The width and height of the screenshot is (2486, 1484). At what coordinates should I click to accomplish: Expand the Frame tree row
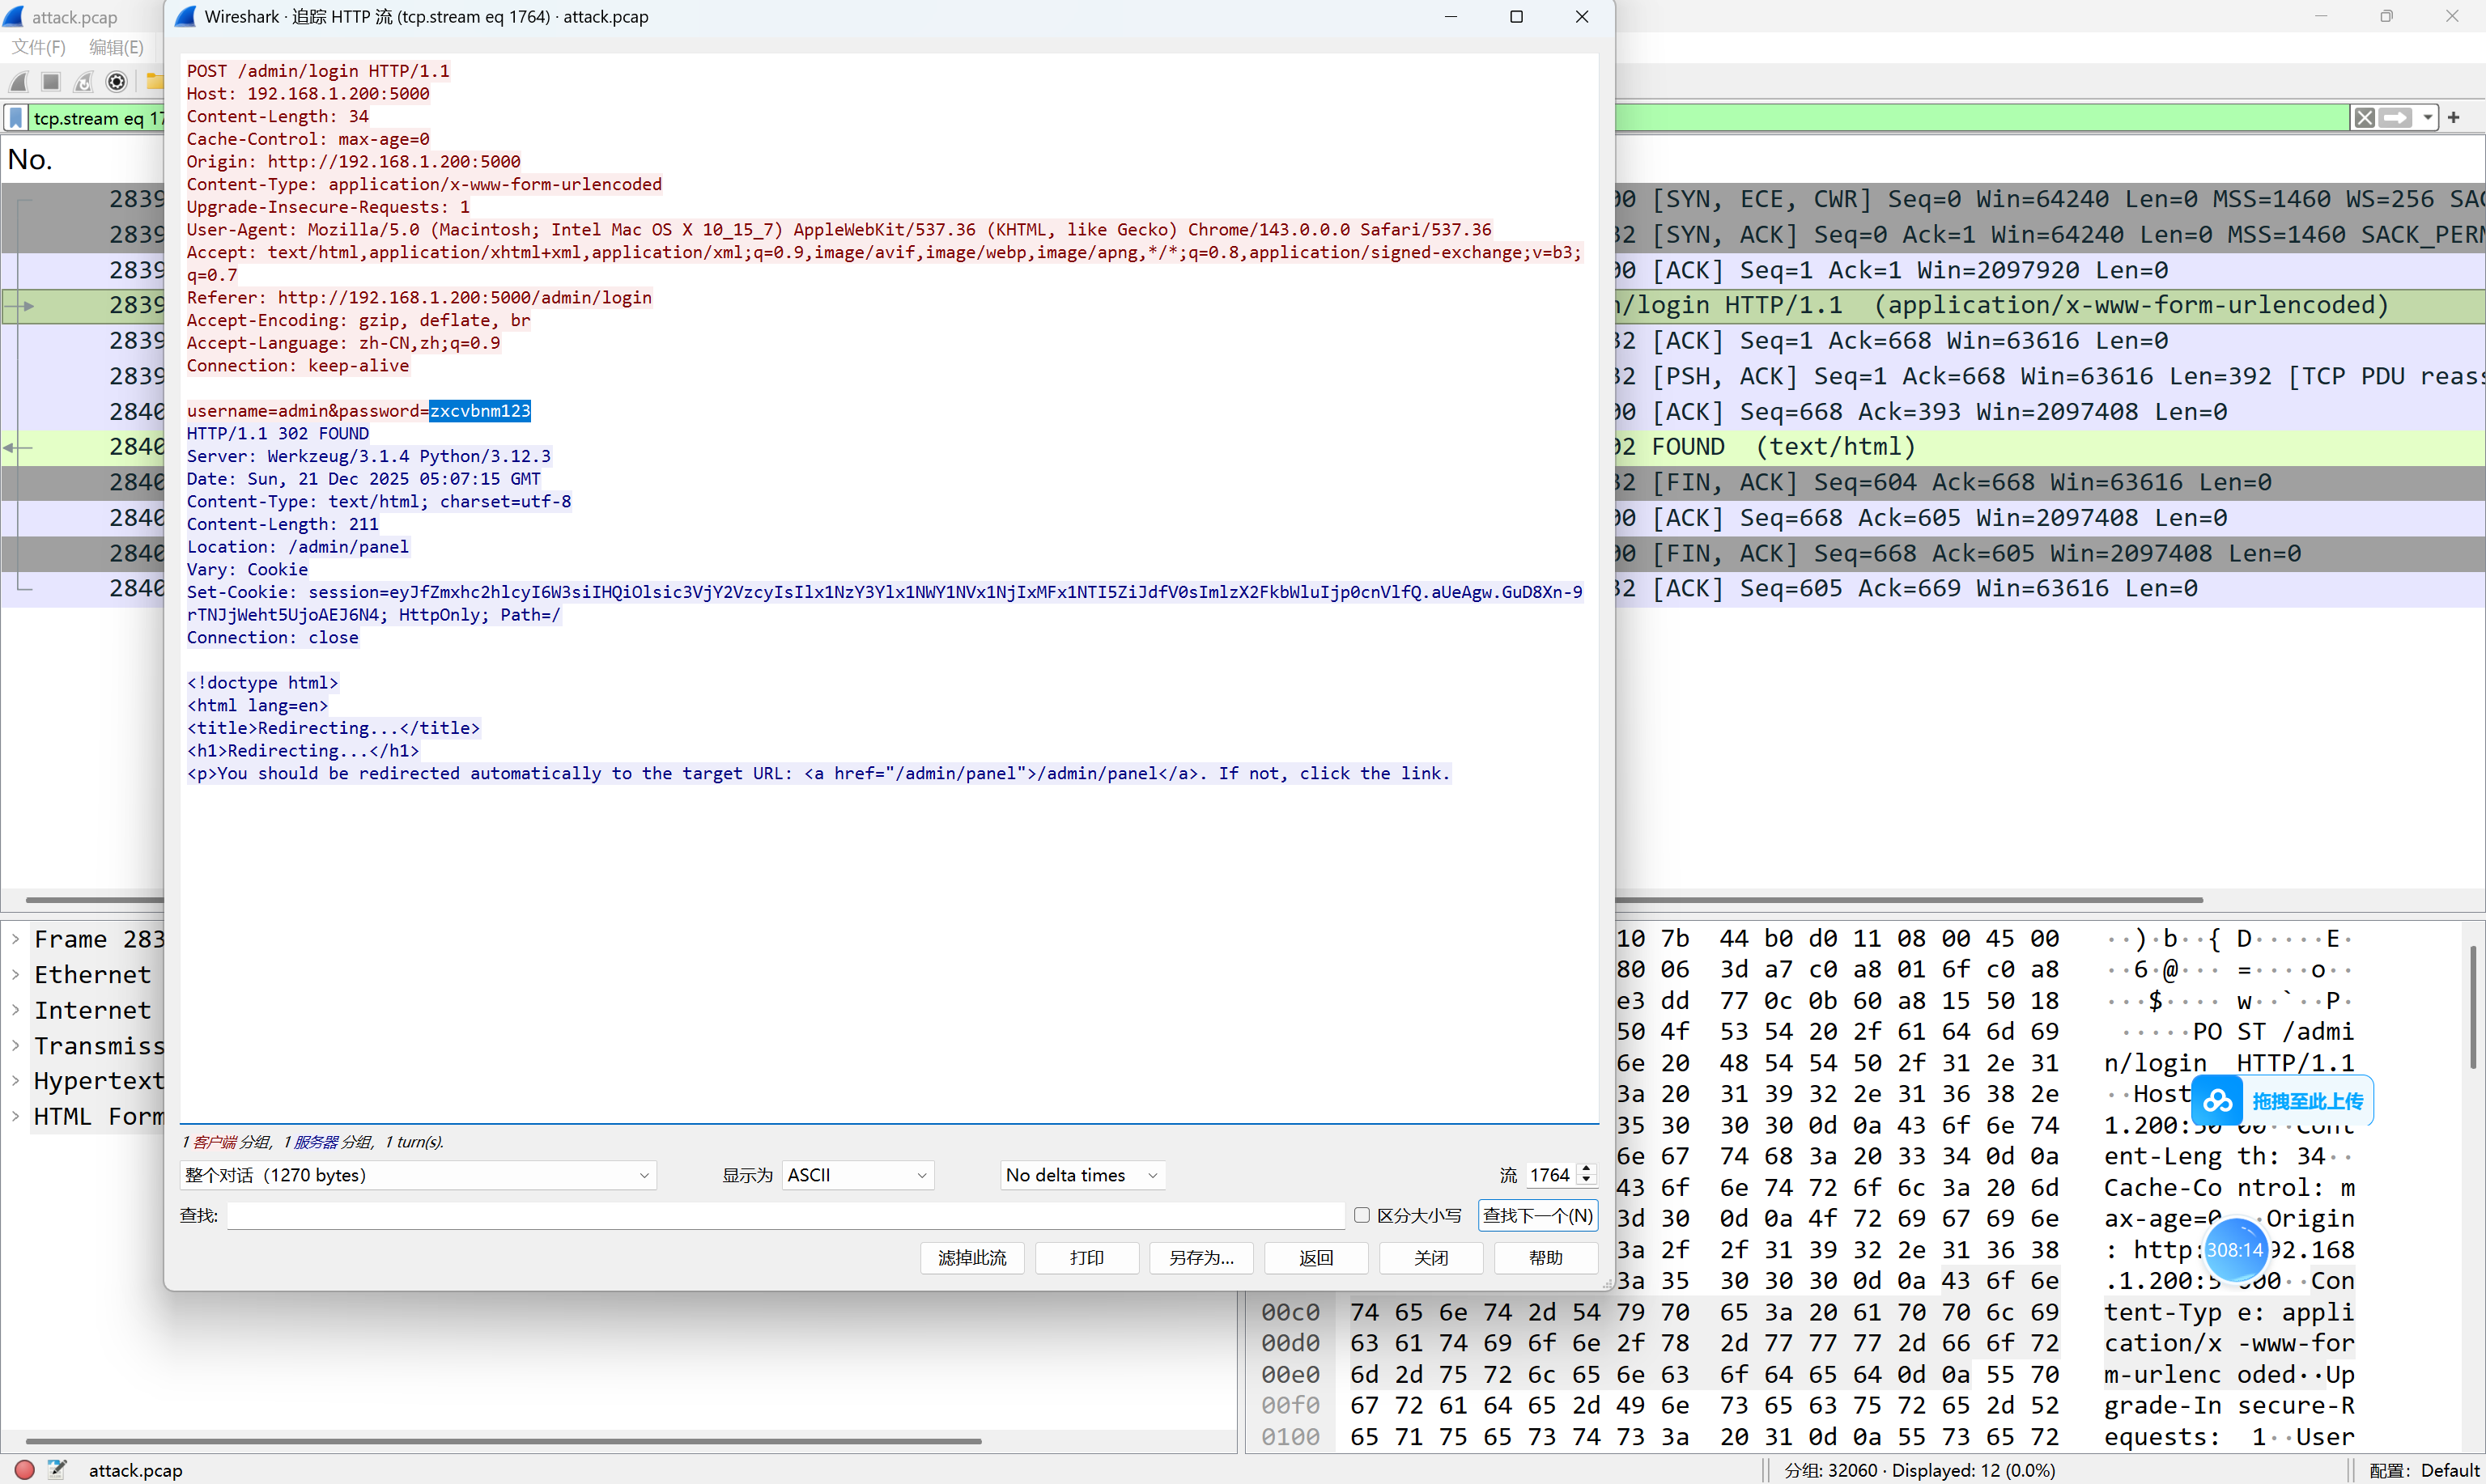click(16, 939)
